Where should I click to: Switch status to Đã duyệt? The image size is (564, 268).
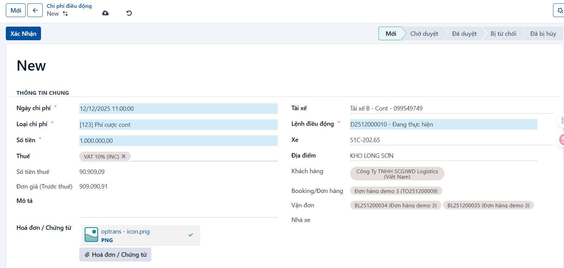click(464, 33)
